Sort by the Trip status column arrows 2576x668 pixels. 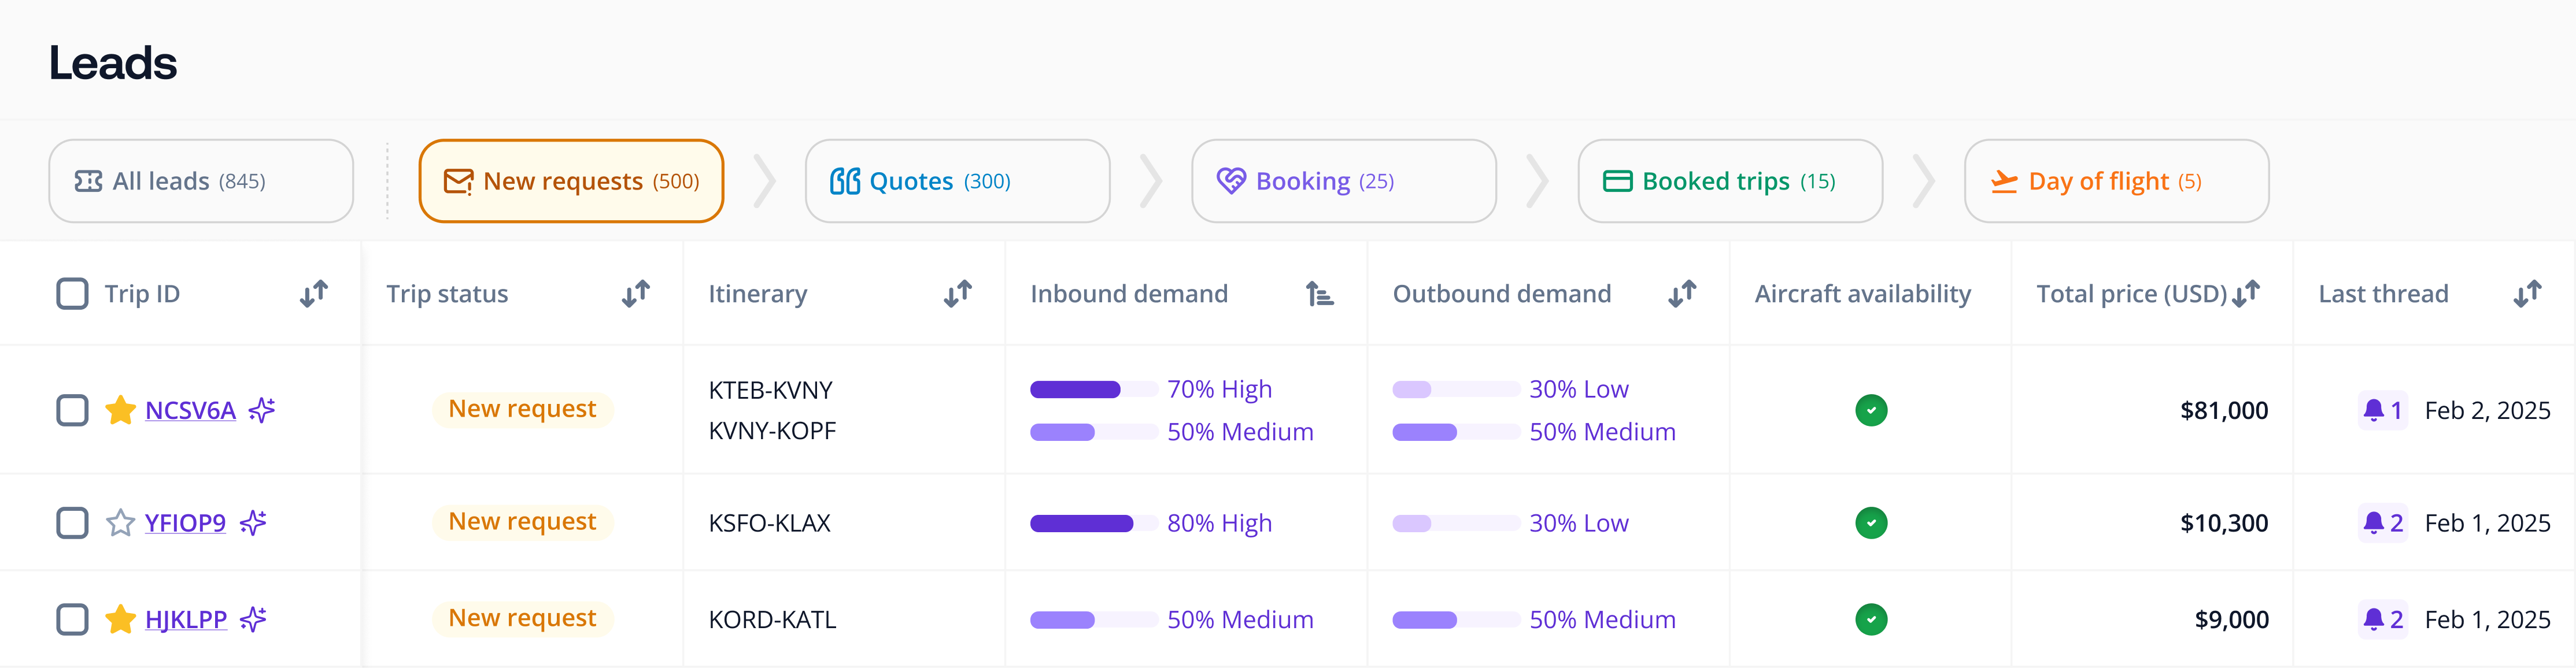[x=636, y=294]
